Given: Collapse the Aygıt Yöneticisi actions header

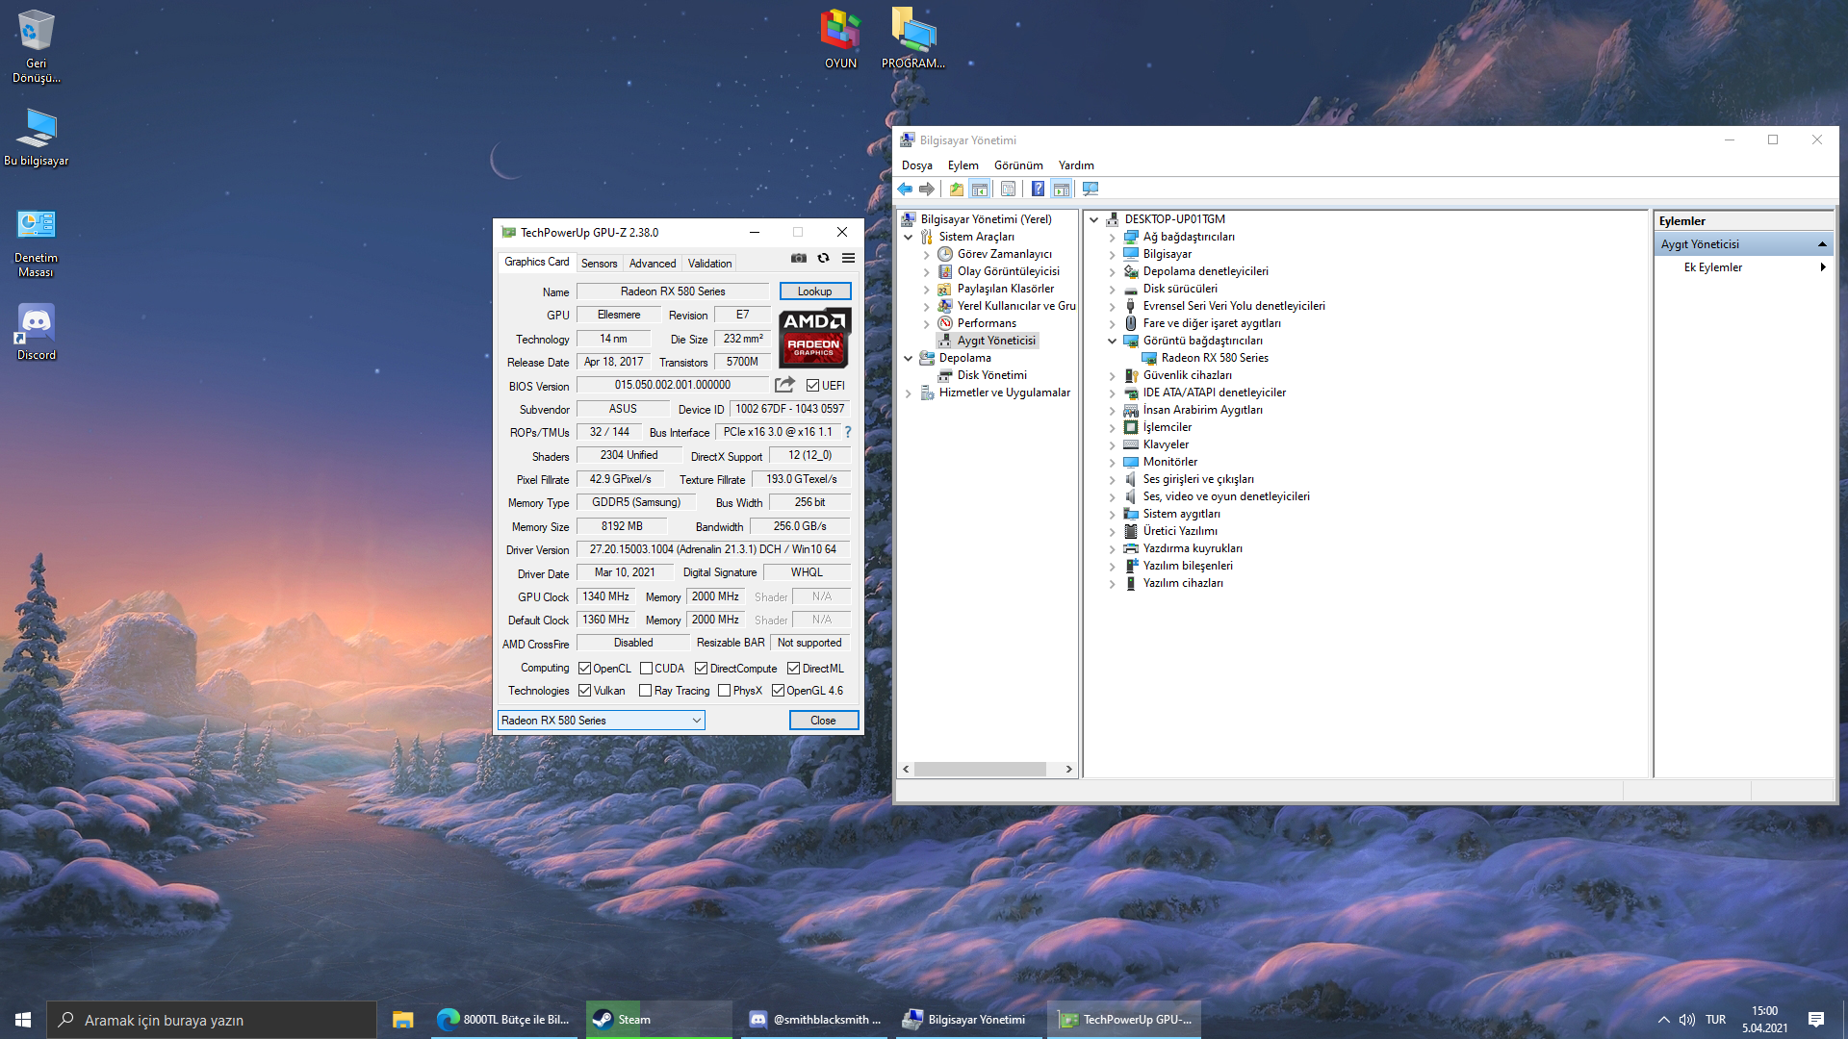Looking at the screenshot, I should click(1822, 244).
